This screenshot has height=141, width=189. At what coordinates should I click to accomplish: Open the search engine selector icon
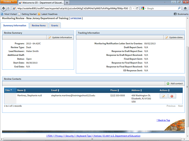point(143,8)
